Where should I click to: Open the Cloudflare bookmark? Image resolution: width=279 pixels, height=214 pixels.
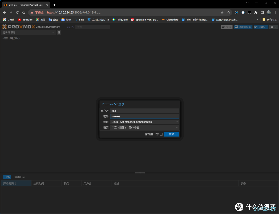(x=170, y=20)
